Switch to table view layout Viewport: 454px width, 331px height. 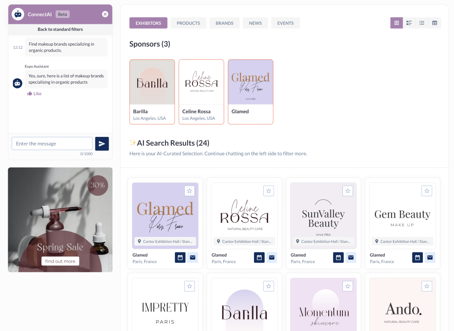click(435, 23)
